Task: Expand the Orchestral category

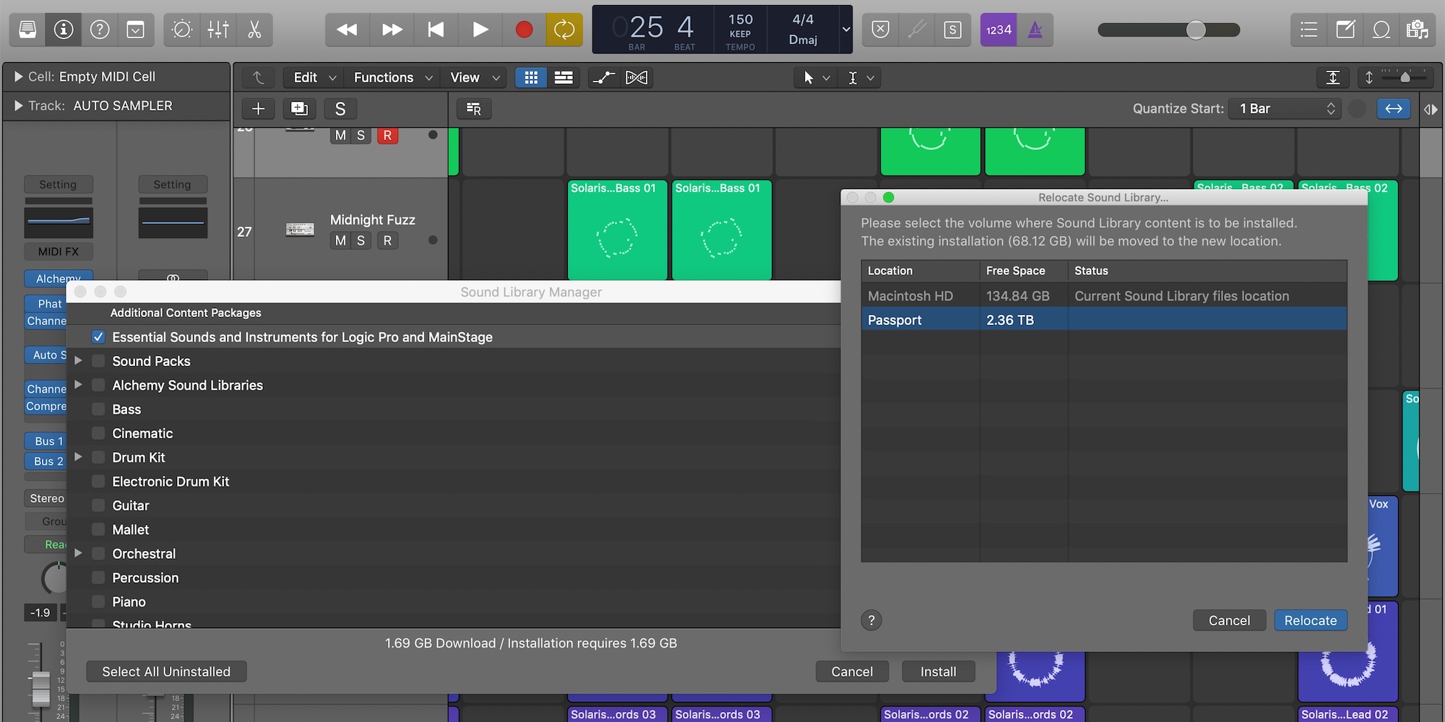Action: [79, 553]
